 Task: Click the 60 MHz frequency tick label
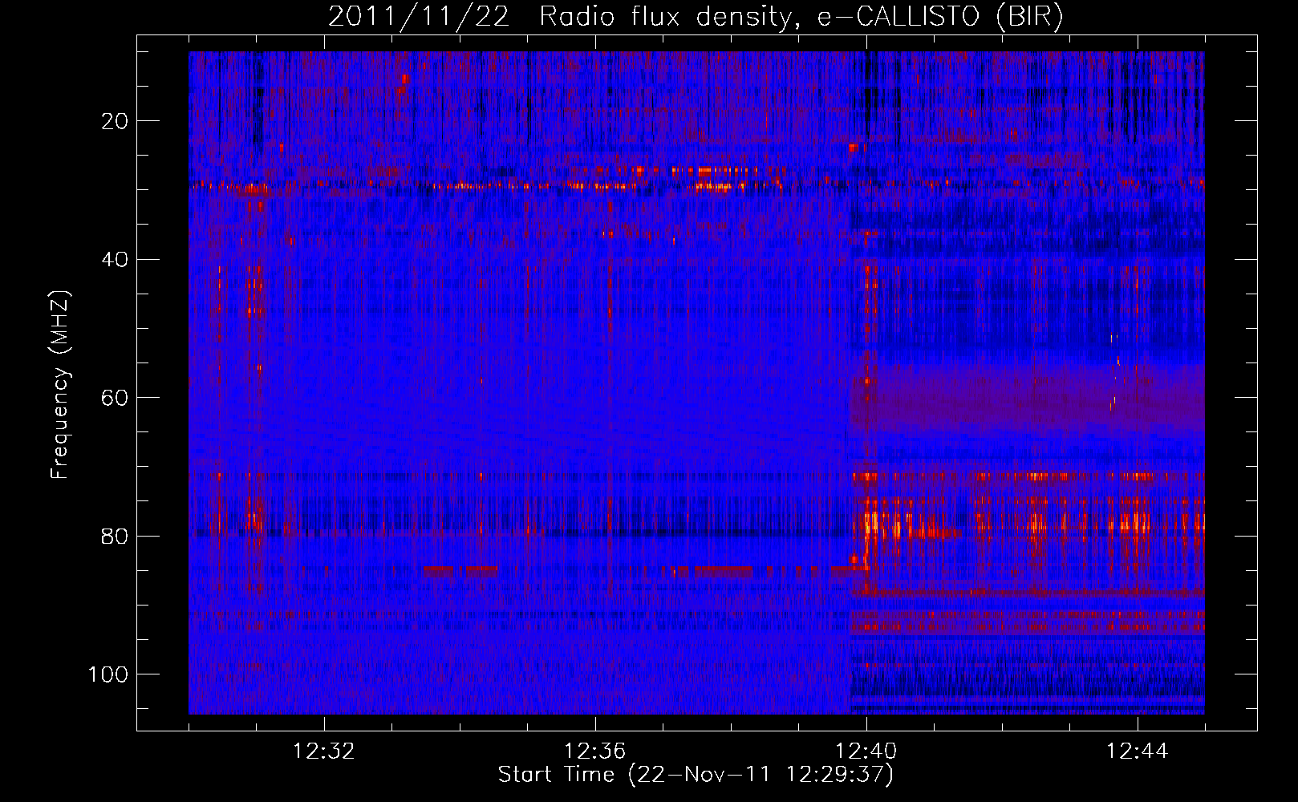point(115,398)
